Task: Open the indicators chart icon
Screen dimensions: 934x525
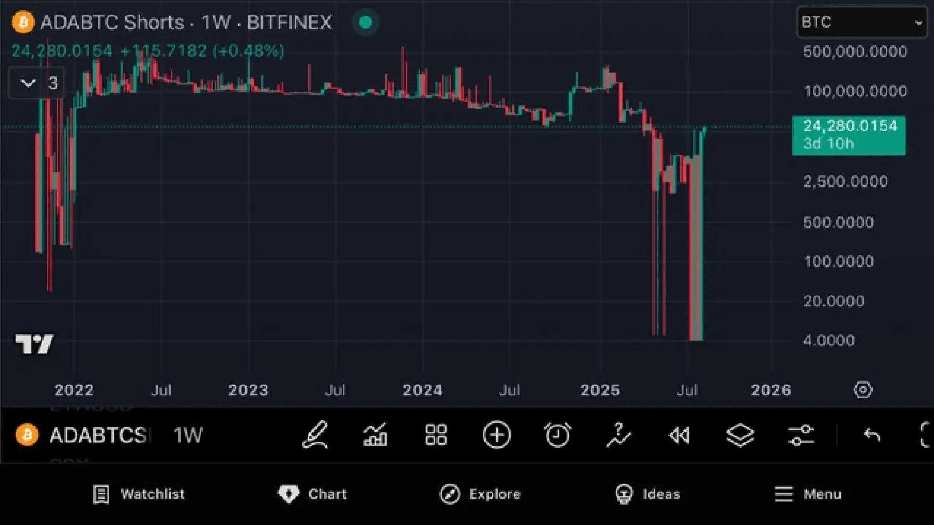Action: (375, 435)
